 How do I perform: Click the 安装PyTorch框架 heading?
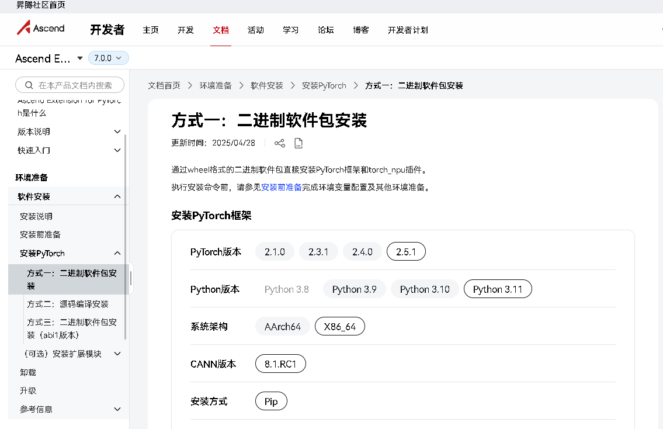coord(211,215)
